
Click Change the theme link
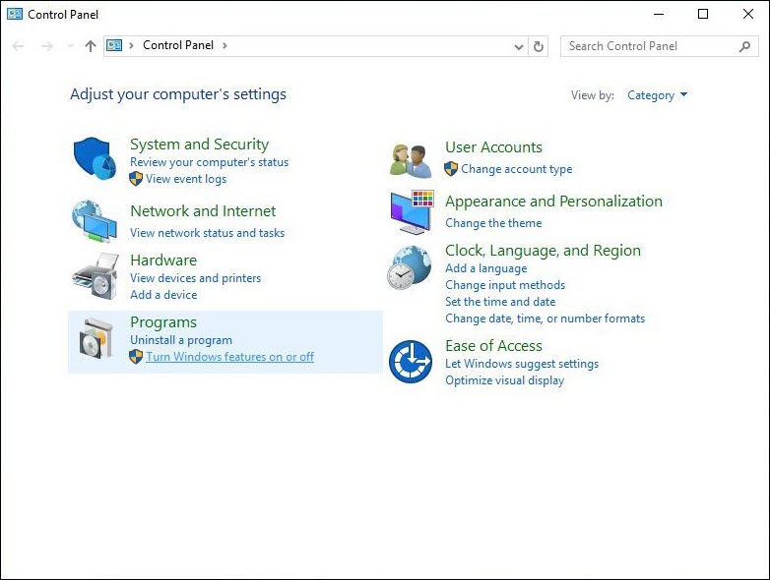pos(493,223)
